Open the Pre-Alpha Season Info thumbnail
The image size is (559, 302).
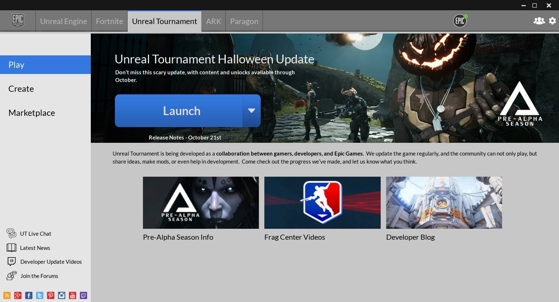(x=201, y=203)
